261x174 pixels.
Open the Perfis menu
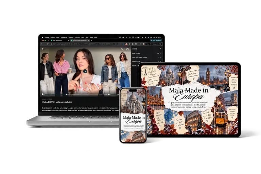[x=83, y=37]
